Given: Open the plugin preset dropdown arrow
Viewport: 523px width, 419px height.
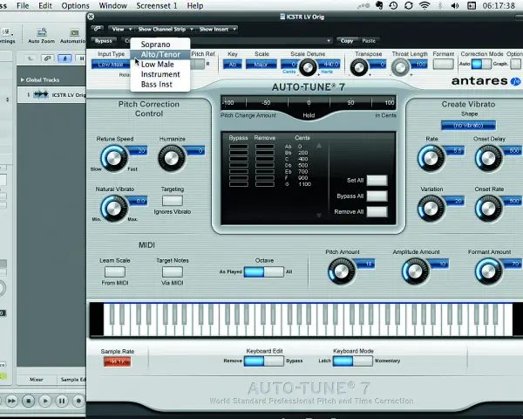Looking at the screenshot, I should point(329,41).
